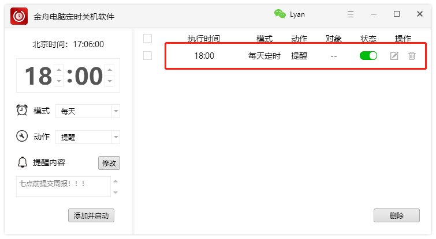Tick the checkbox for the 18:00 row
This screenshot has height=239, width=436.
147,56
